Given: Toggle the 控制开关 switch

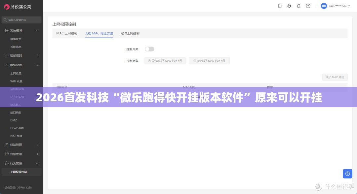Looking at the screenshot, I should click(x=150, y=49).
